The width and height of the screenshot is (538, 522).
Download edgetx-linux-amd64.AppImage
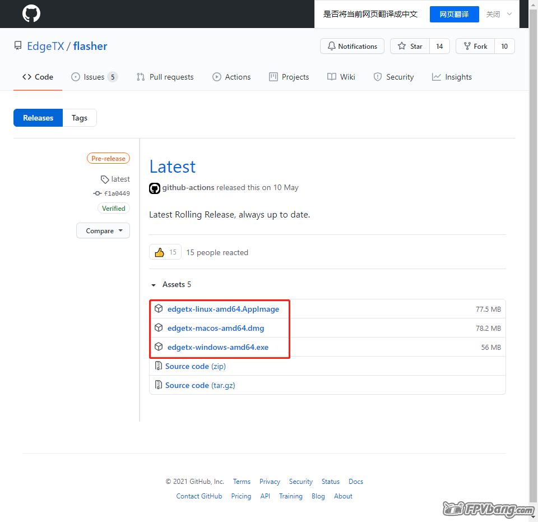(224, 309)
